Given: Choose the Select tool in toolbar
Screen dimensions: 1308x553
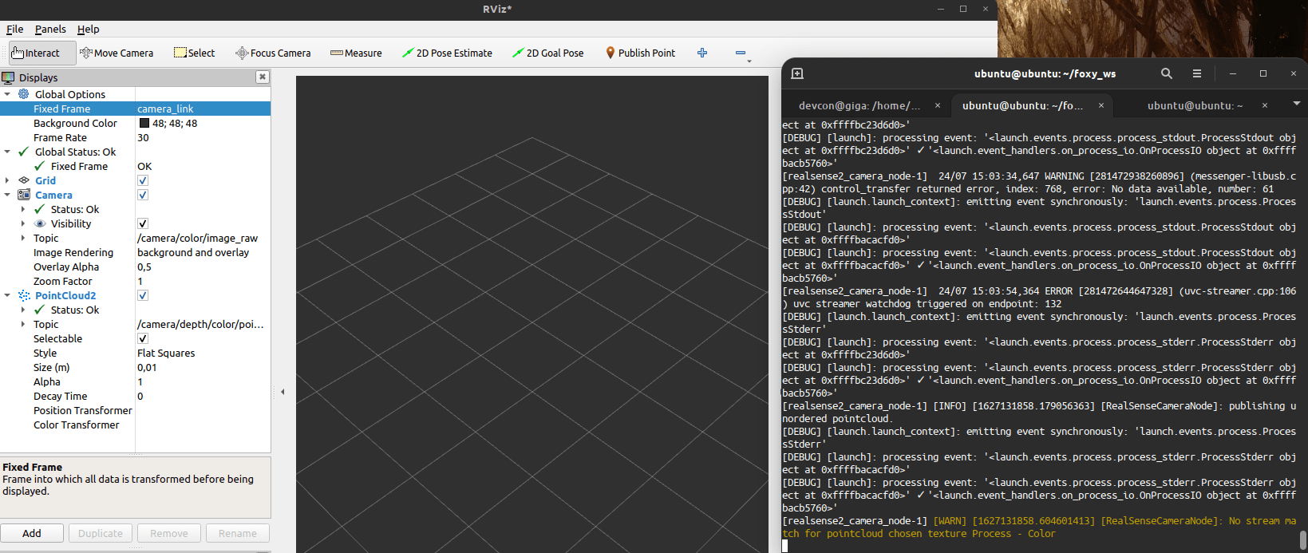Looking at the screenshot, I should pyautogui.click(x=195, y=53).
